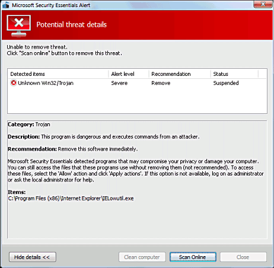Click the Recommendation column header

coord(180,74)
